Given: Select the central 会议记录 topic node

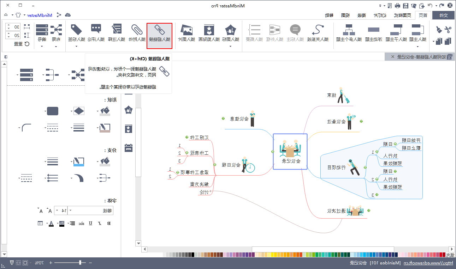Looking at the screenshot, I should (x=290, y=152).
